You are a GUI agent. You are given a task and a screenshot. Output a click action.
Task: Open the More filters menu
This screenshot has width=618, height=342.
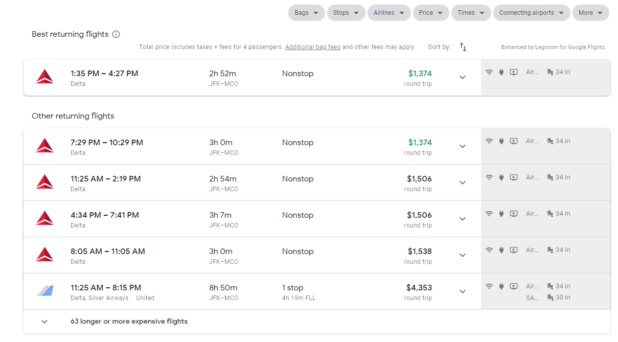(x=590, y=13)
